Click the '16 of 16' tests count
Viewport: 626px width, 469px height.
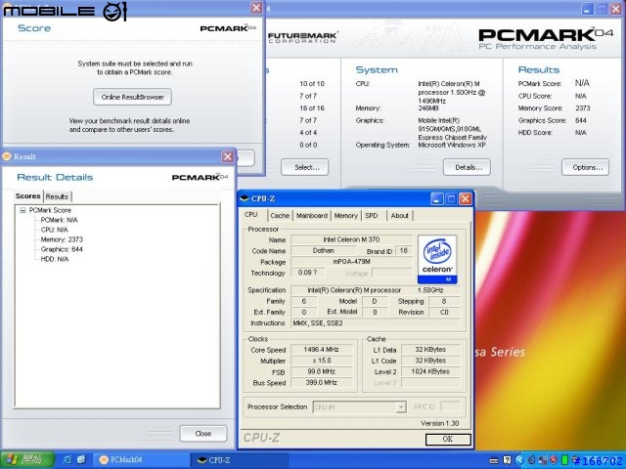coord(312,108)
